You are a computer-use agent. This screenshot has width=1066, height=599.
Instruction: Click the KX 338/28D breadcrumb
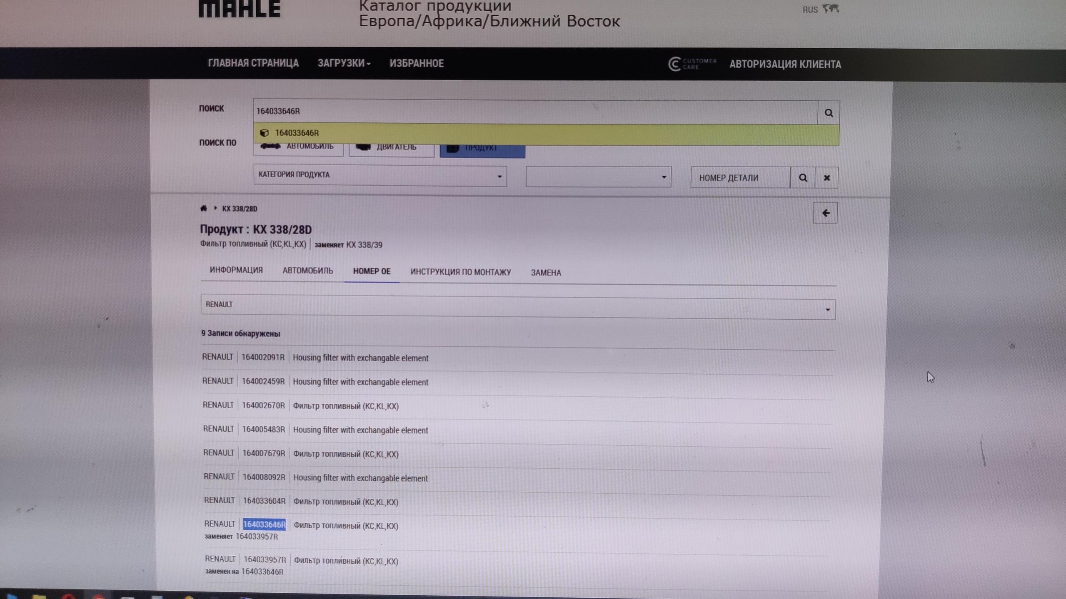click(x=240, y=209)
